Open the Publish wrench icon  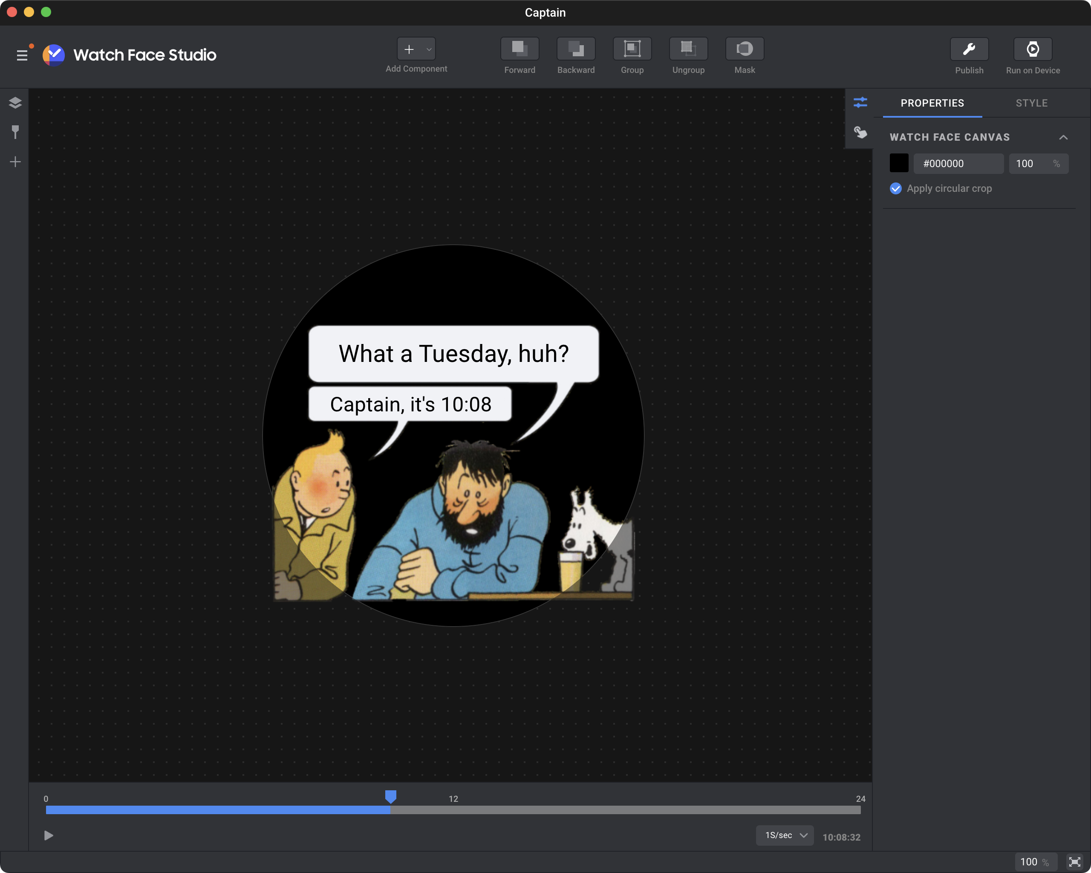point(969,49)
